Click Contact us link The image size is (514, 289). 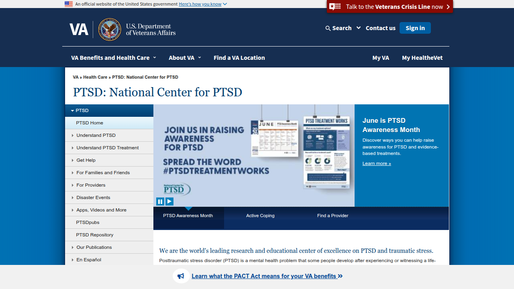381,28
